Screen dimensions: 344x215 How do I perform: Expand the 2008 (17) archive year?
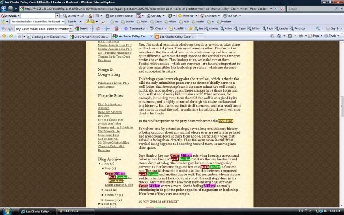100,203
